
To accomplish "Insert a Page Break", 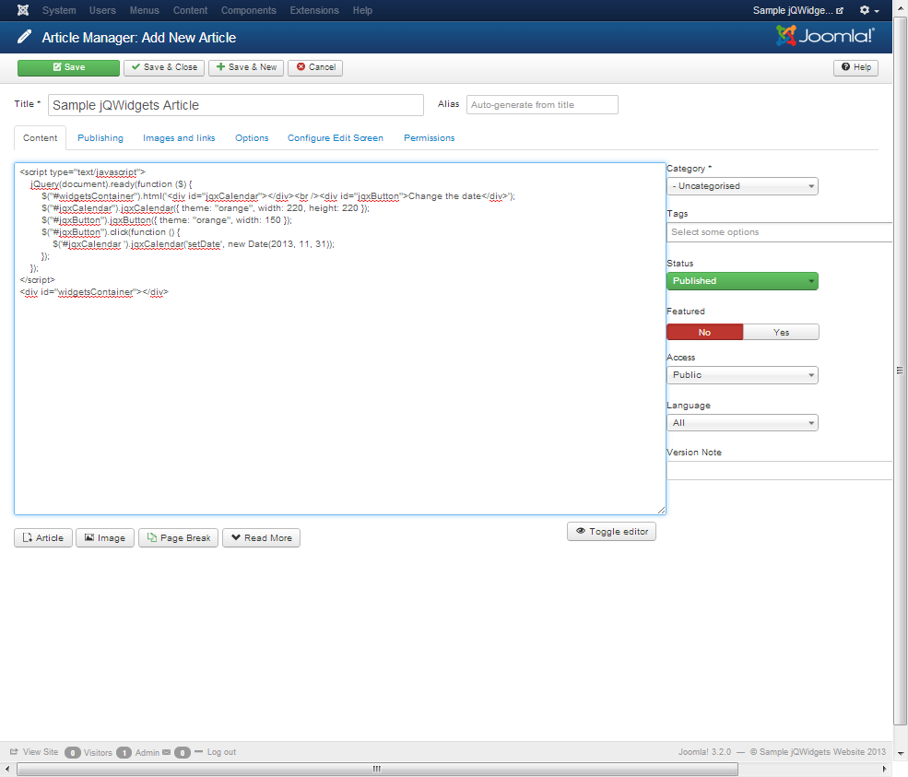I will (x=178, y=538).
